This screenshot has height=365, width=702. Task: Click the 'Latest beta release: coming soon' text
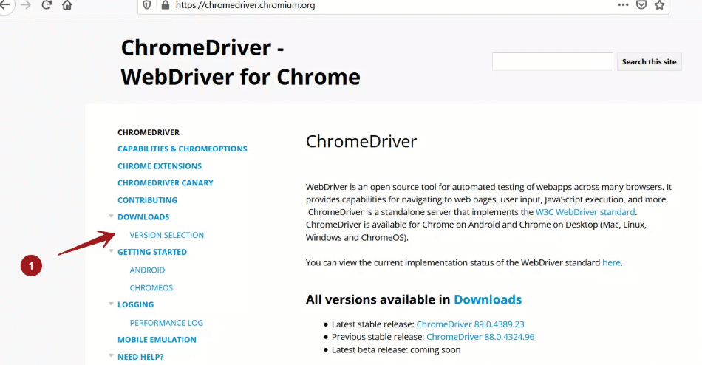click(x=396, y=349)
